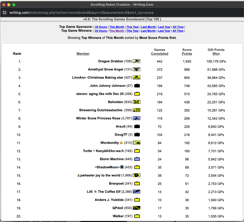Image resolution: width=244 pixels, height=222 pixels.
Task: Click the blue suitcase icon beside Storm Machine
Action: (137, 159)
